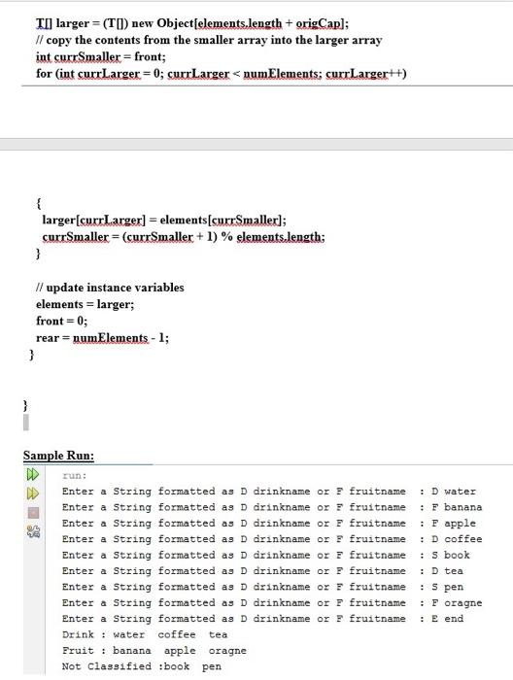Click the gray page break bar
This screenshot has width=513, height=680.
(x=256, y=145)
